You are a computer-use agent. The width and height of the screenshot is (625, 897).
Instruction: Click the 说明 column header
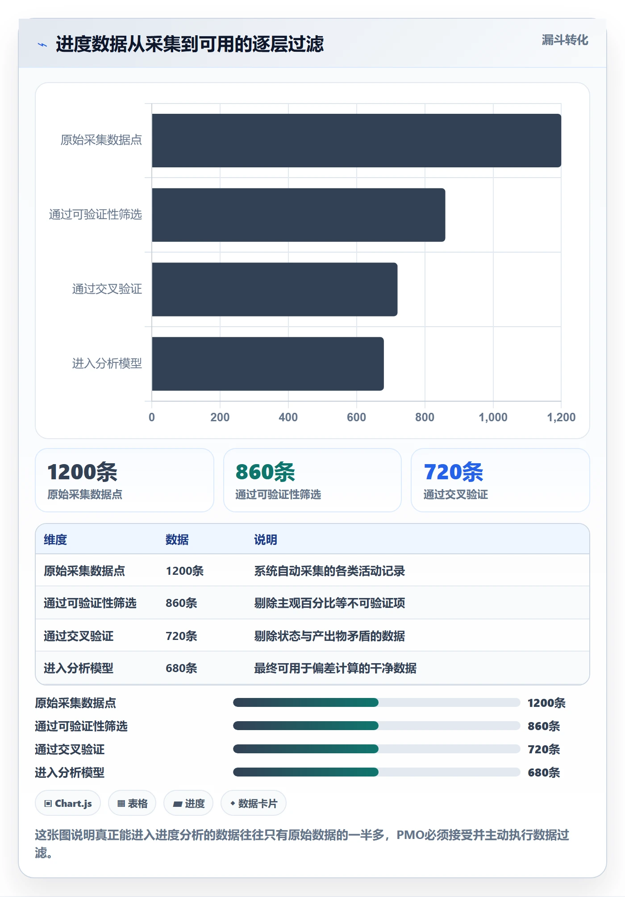click(x=266, y=540)
